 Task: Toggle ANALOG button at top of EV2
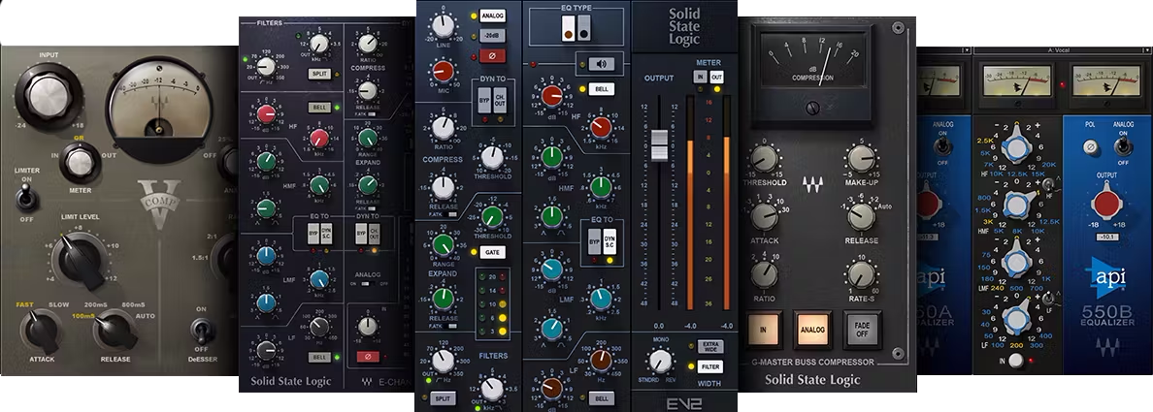tap(493, 16)
